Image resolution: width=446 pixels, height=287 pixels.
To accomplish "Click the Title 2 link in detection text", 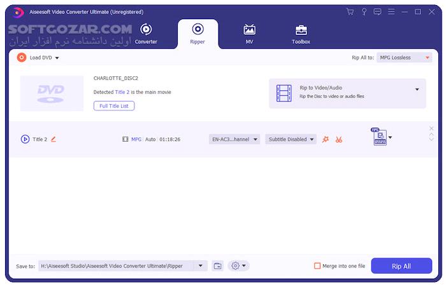I will pyautogui.click(x=122, y=92).
